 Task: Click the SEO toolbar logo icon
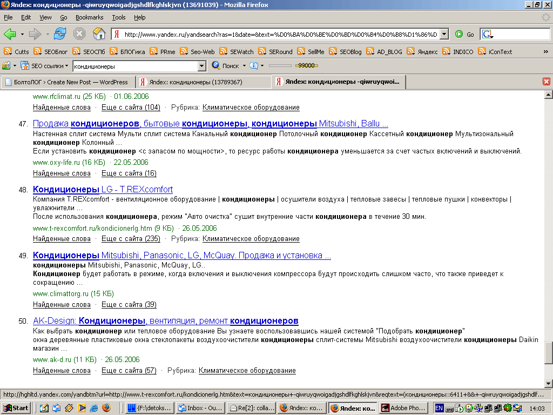tap(6, 65)
